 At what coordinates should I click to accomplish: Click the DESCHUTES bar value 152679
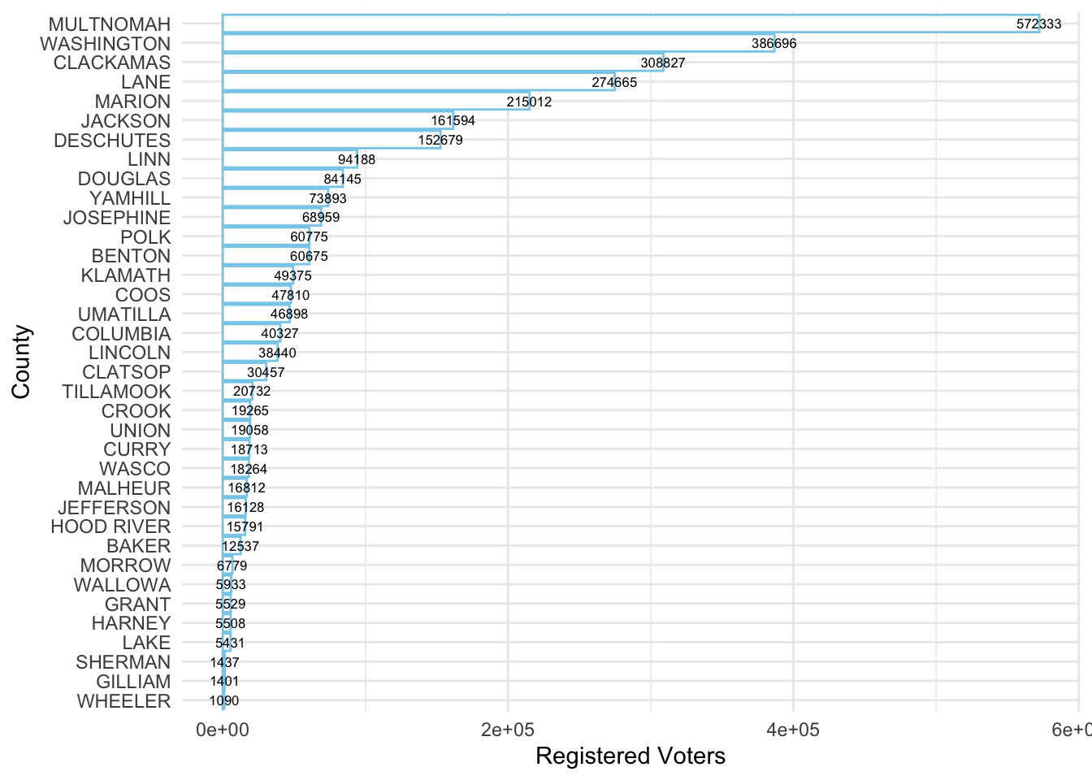point(440,141)
